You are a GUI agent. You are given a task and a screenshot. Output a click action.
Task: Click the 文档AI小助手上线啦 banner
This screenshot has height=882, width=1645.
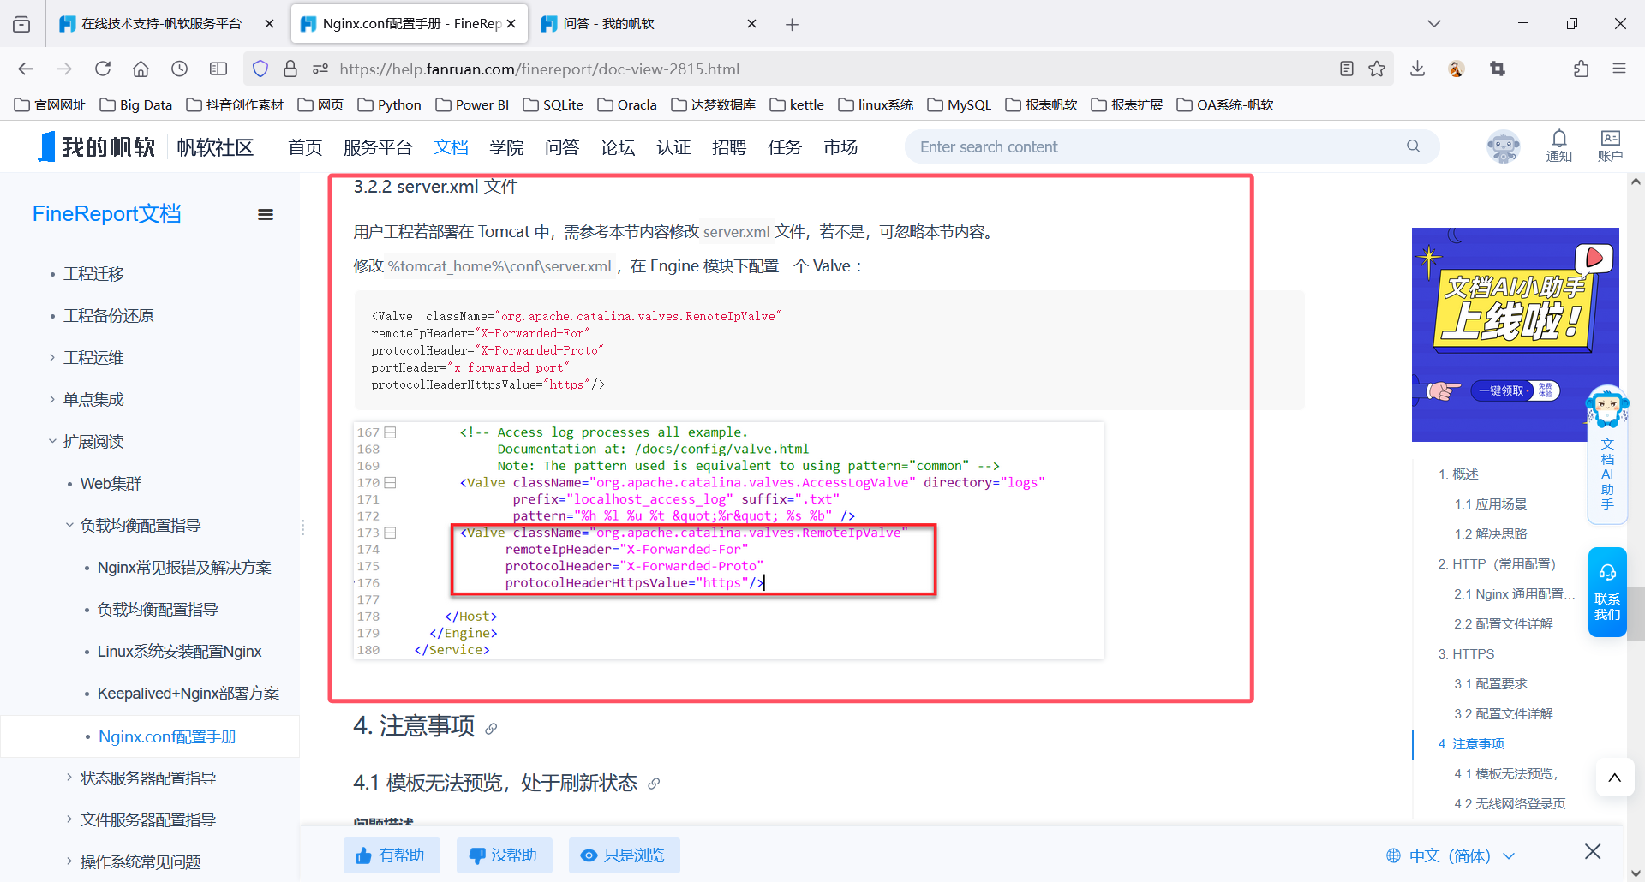coord(1515,335)
